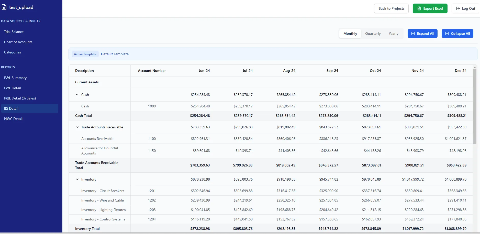The image size is (480, 234).
Task: Click the test_upload document icon
Action: click(x=4, y=7)
